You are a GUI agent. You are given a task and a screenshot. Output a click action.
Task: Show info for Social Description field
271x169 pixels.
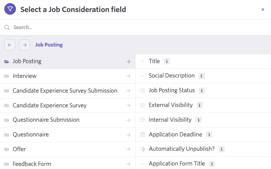pos(202,76)
